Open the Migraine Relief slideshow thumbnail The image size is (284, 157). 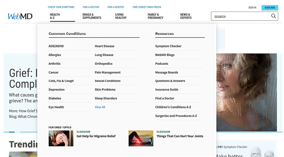[x=61, y=138]
